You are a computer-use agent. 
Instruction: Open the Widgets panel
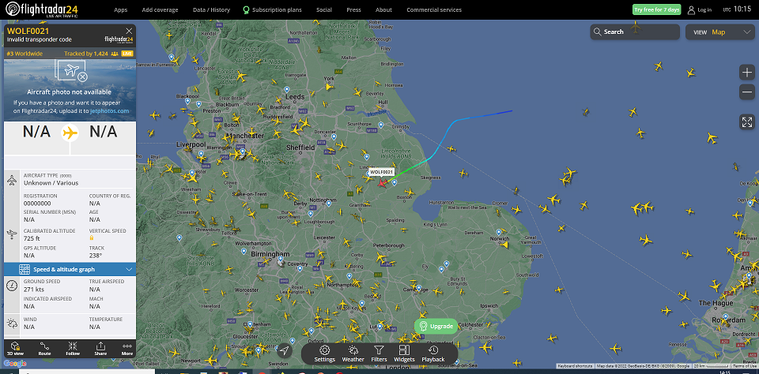tap(404, 353)
